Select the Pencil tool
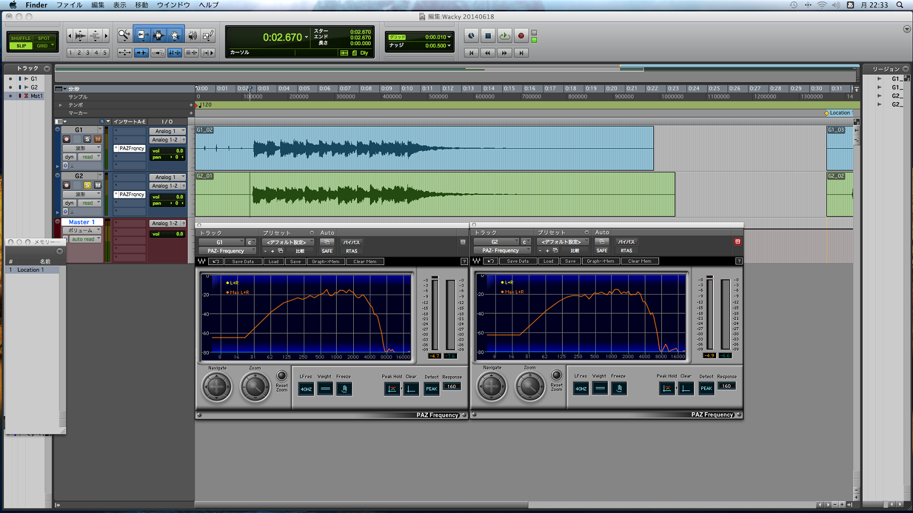Image resolution: width=913 pixels, height=513 pixels. pyautogui.click(x=208, y=35)
